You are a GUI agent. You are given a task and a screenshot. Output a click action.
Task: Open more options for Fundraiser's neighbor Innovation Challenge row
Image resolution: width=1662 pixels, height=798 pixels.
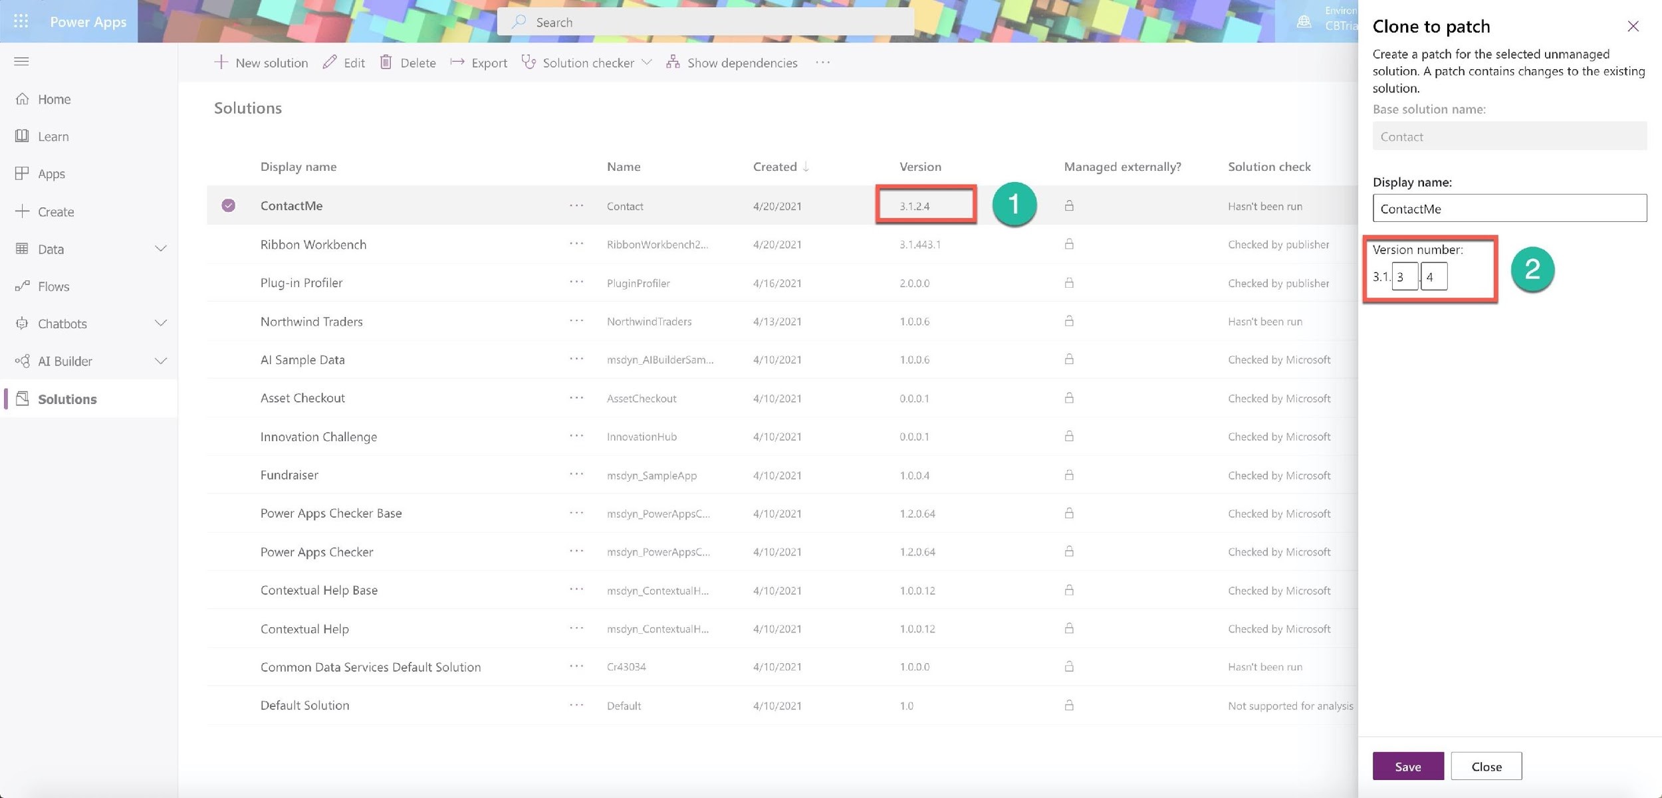click(576, 436)
